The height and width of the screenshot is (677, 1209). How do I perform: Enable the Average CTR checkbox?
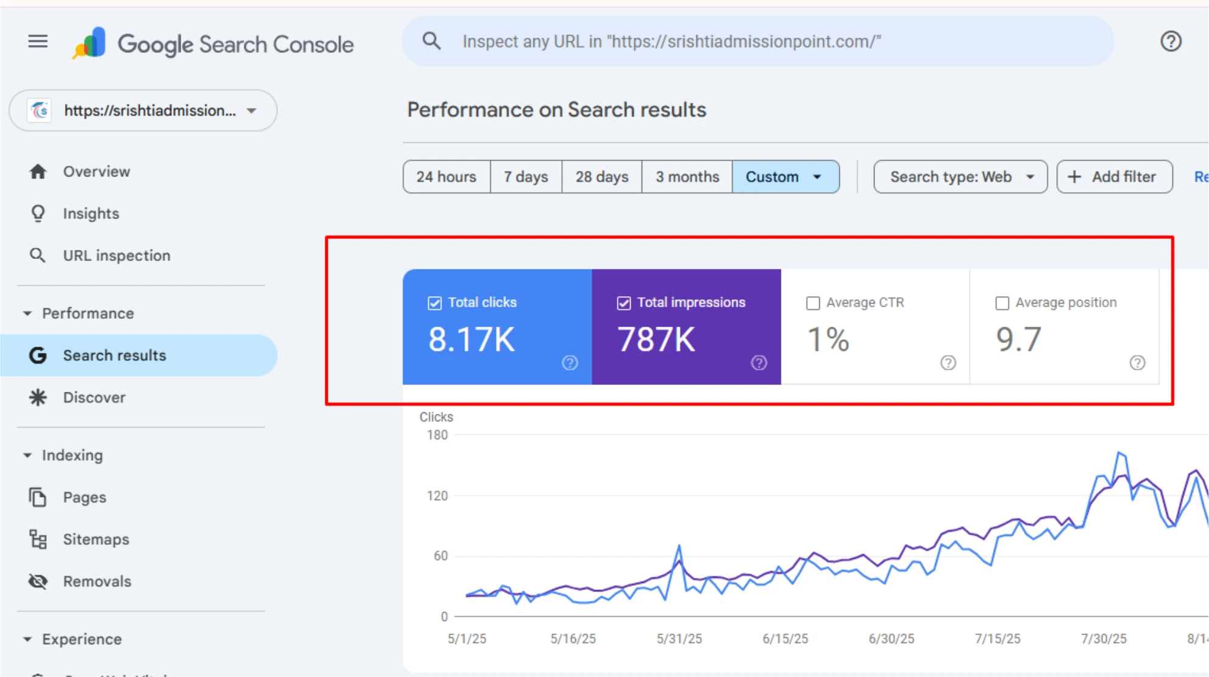(812, 303)
